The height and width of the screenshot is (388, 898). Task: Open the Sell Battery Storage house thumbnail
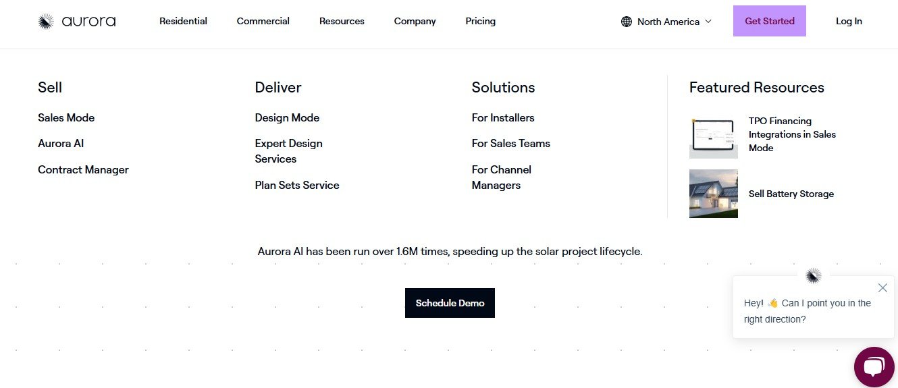(713, 194)
